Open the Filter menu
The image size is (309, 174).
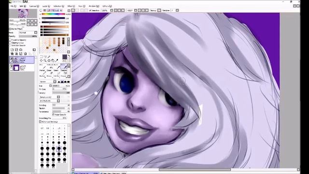coord(71,6)
